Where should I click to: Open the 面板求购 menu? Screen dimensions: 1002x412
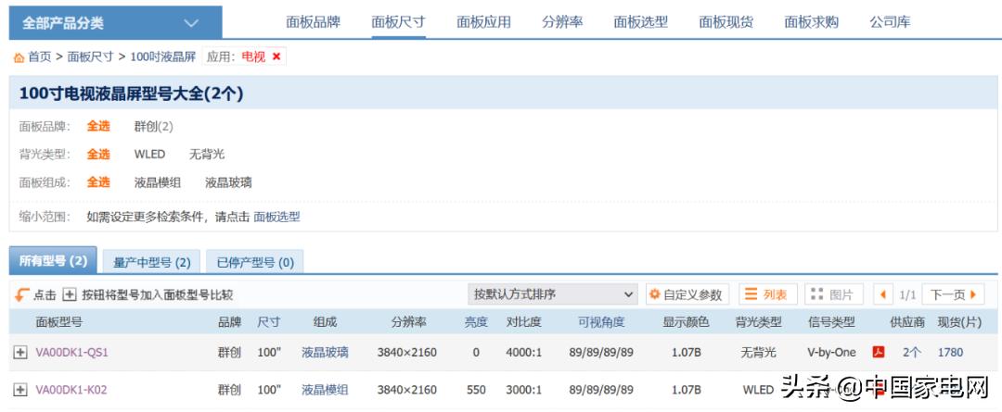[x=812, y=22]
